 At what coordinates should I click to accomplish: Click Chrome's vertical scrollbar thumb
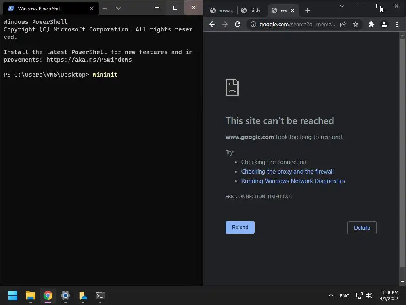tap(402, 153)
